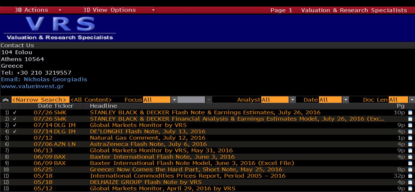Click document icon for Baxter Flash Note Model Excel

pos(410,163)
